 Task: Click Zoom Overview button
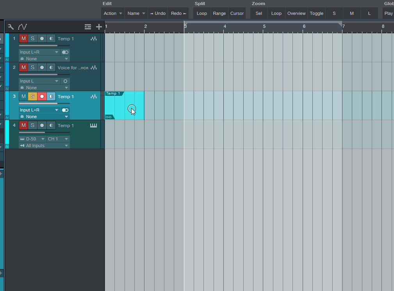click(296, 13)
